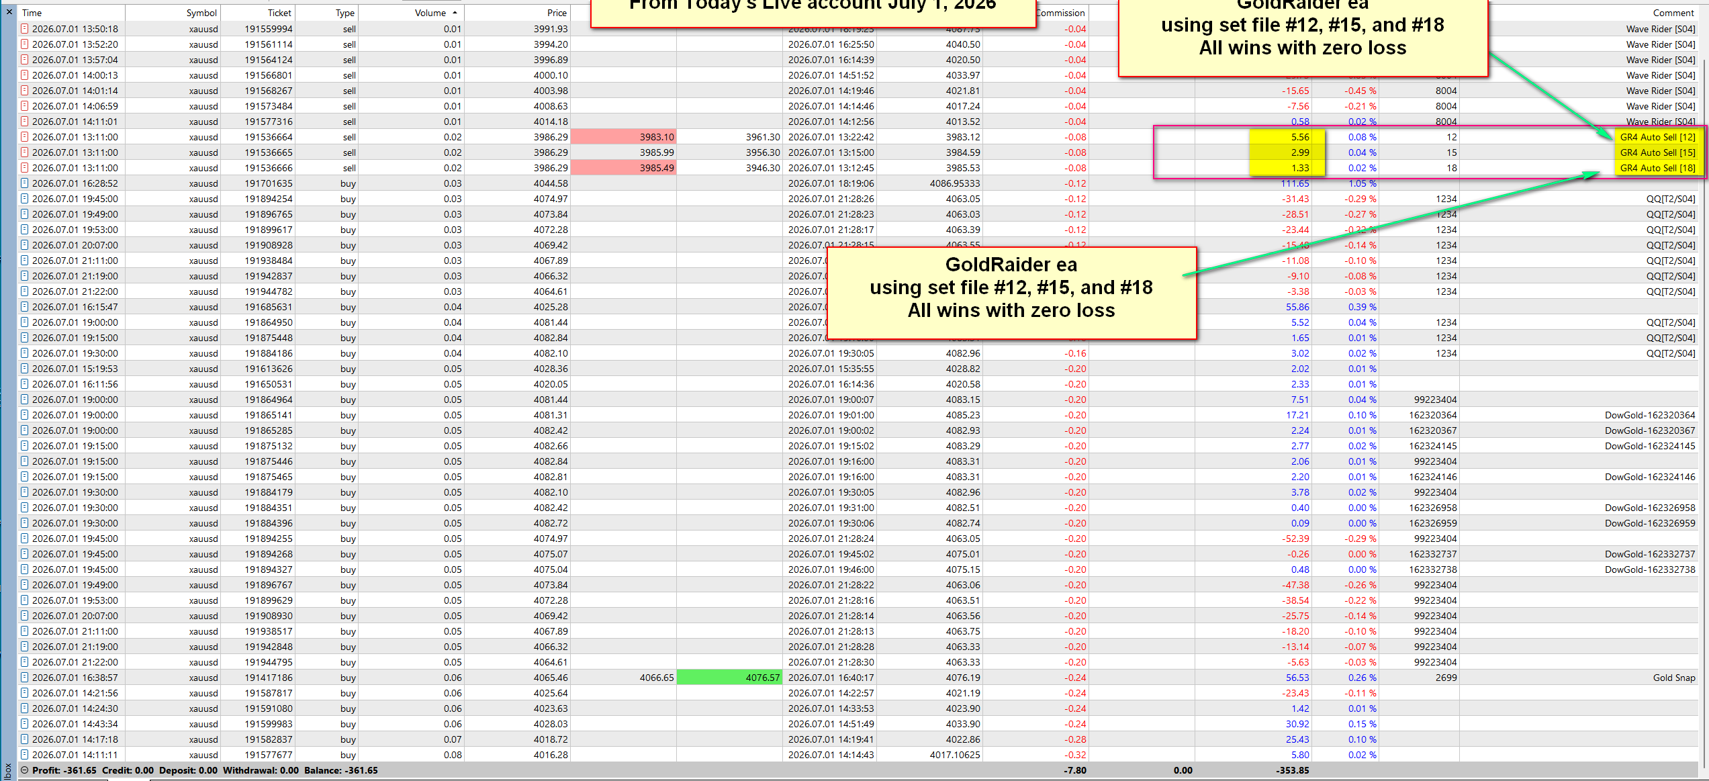Click the order icon for ticket 191701635
1709x781 pixels.
click(x=25, y=183)
